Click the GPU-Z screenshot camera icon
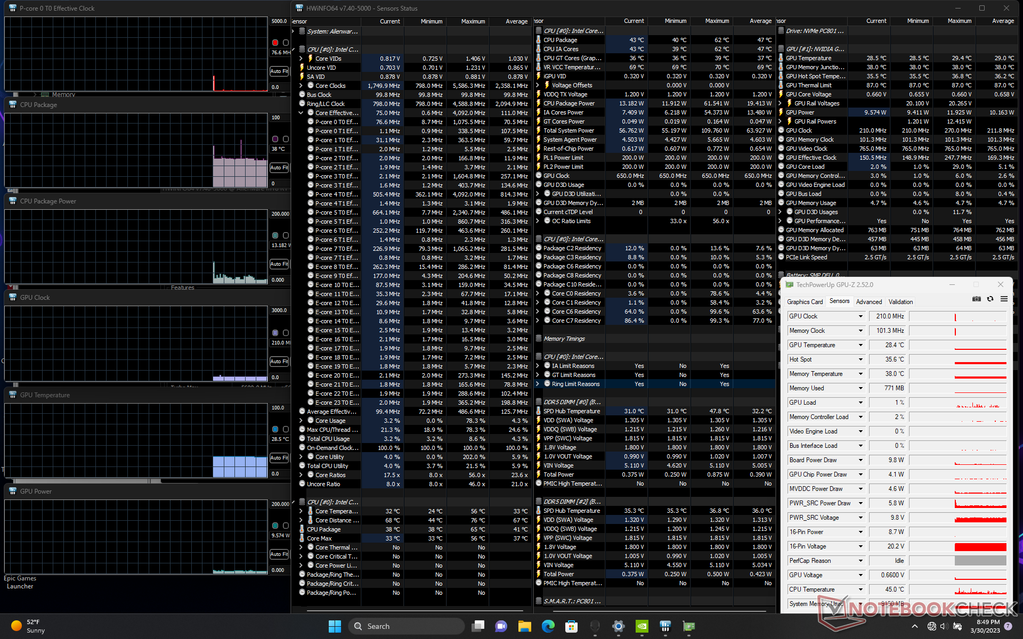This screenshot has height=639, width=1023. click(976, 299)
